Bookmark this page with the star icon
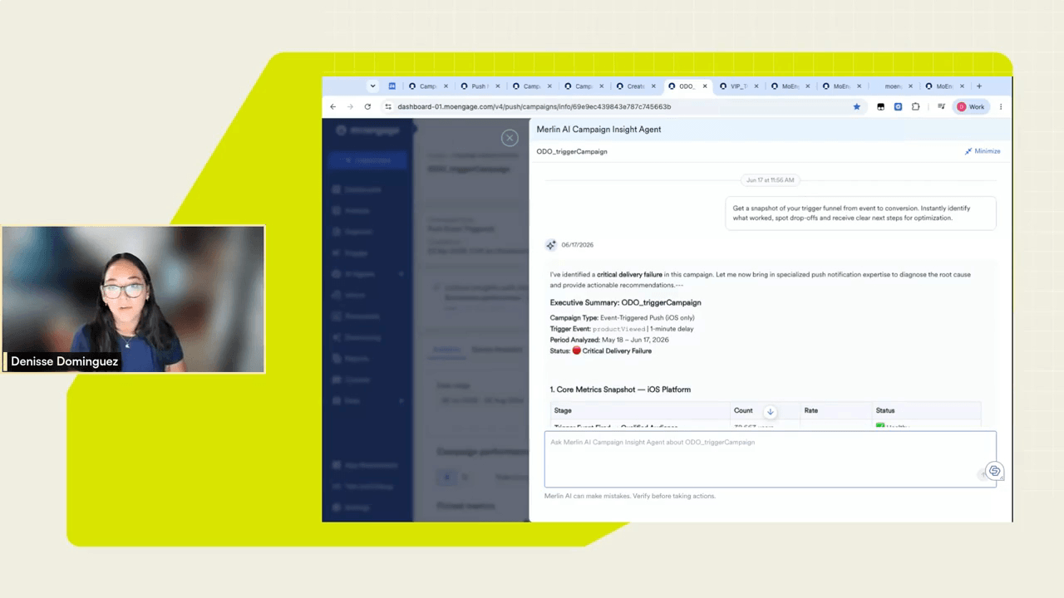1064x598 pixels. pyautogui.click(x=857, y=106)
